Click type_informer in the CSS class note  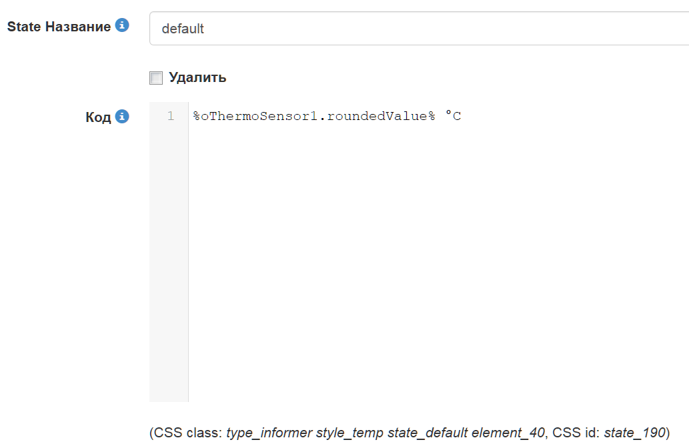coord(269,433)
